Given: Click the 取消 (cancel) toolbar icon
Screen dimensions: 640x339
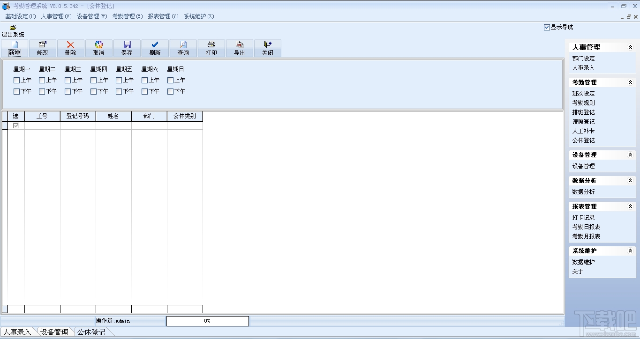Looking at the screenshot, I should [99, 44].
